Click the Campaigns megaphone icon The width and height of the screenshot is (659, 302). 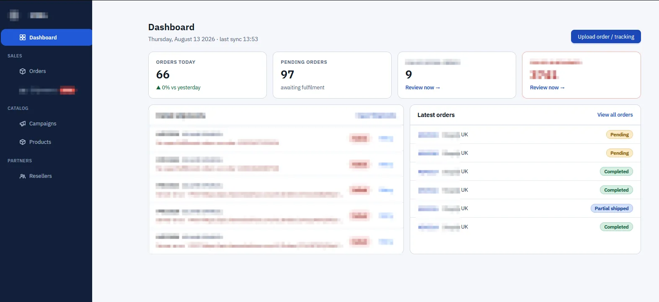click(x=23, y=124)
